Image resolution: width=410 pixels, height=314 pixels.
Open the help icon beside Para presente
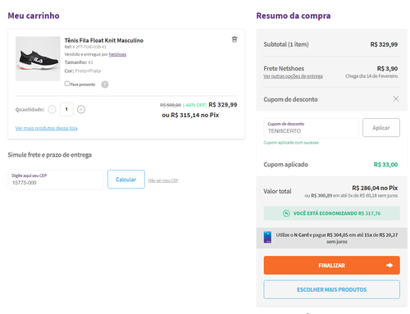click(x=105, y=84)
